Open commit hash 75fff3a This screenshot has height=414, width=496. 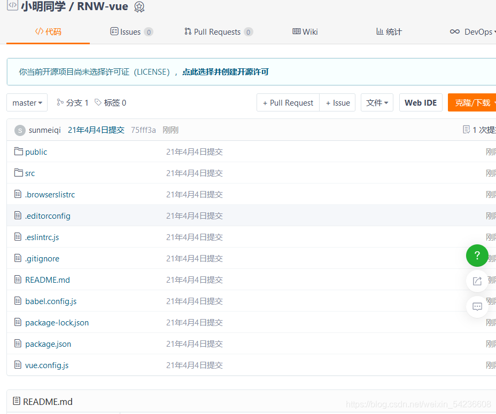point(143,130)
